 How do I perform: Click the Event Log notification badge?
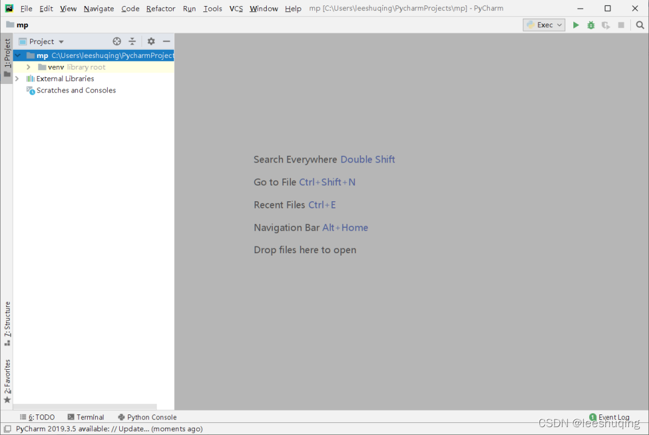point(593,417)
